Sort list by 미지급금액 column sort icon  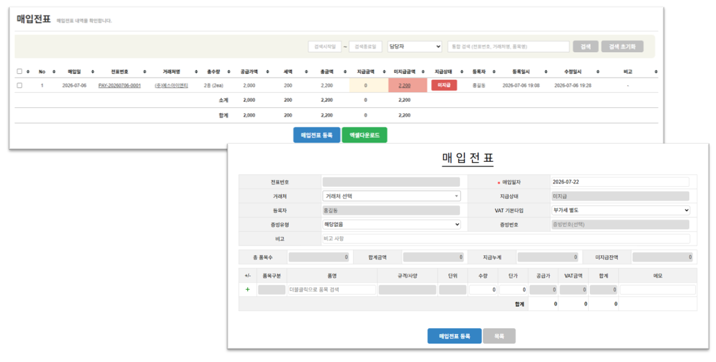pyautogui.click(x=423, y=72)
